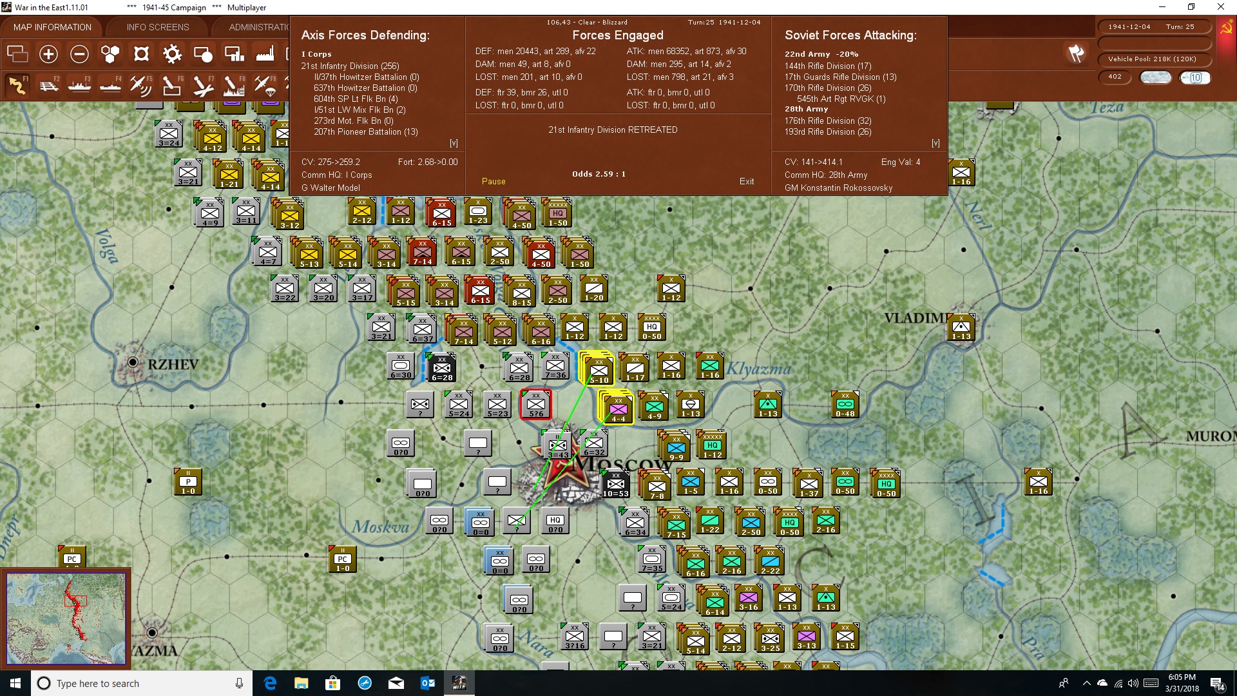
Task: Select the F2 rail mode icon
Action: coord(48,85)
